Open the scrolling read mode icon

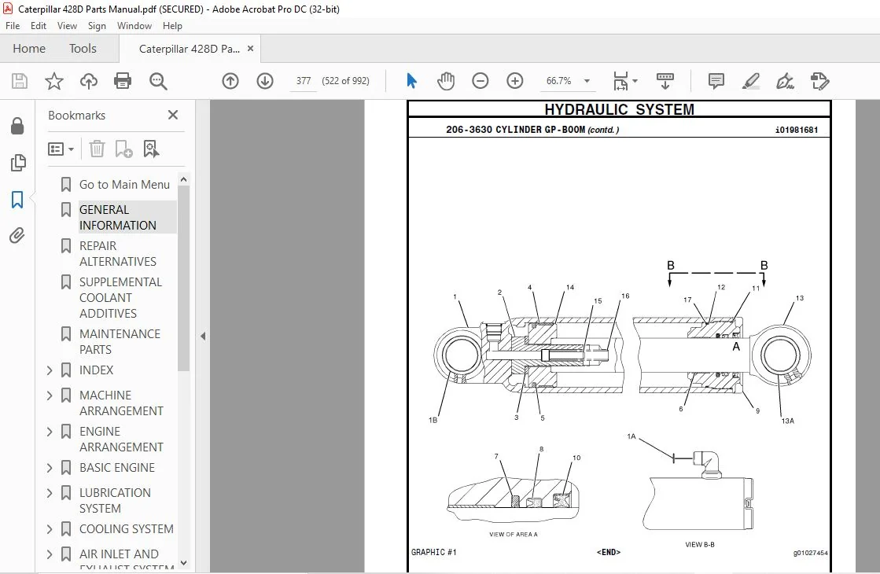coord(665,81)
